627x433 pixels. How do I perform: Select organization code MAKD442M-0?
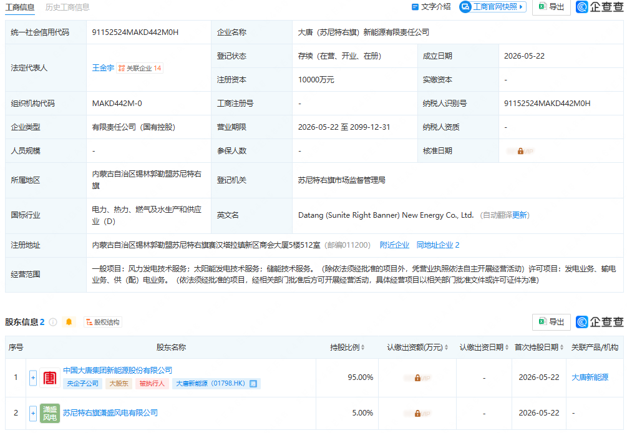point(117,104)
